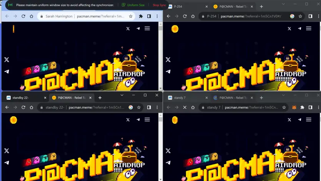This screenshot has height=181, width=321.
Task: Expand tab search chevron in standy 7 window
Action: 283,95
